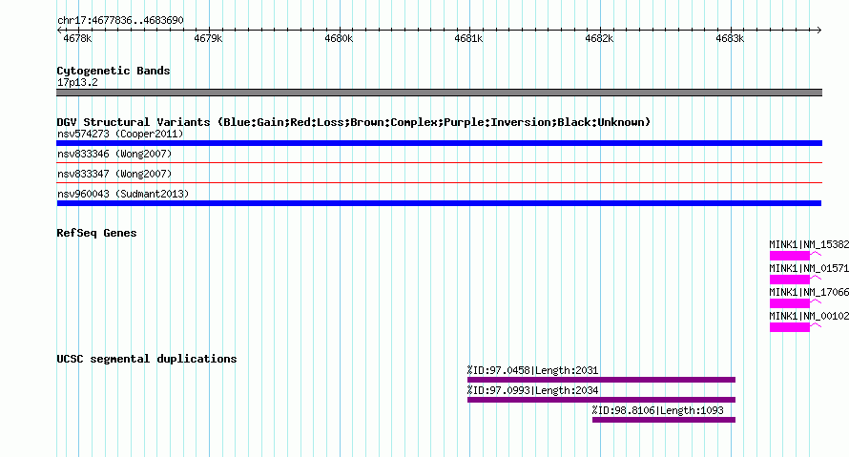849x457 pixels.
Task: Open the nsv833347 (Wong2007) label
Action: (114, 174)
